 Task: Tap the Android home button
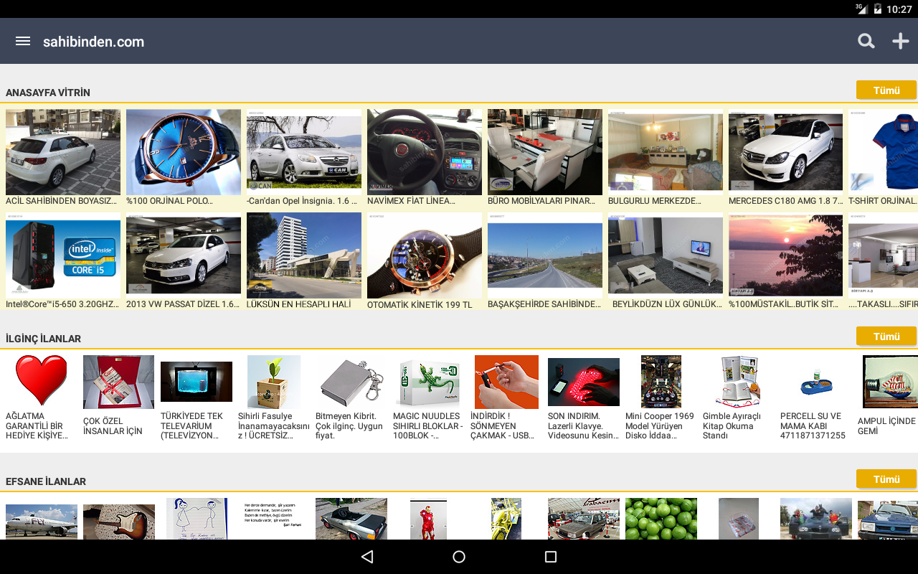[459, 557]
